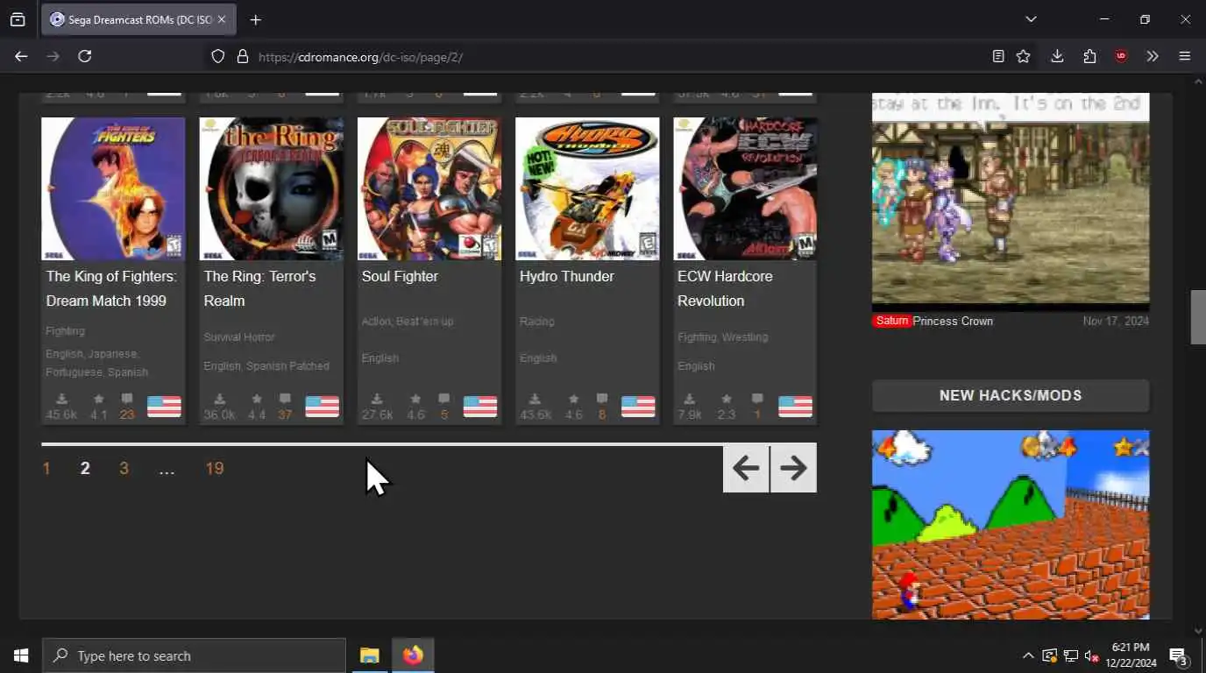The width and height of the screenshot is (1206, 673).
Task: Open Hydro Thunder cover image
Action: tap(587, 188)
